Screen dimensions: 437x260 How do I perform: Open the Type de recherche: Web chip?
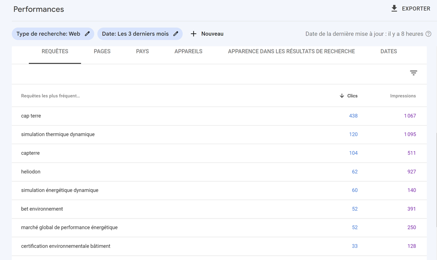[53, 34]
